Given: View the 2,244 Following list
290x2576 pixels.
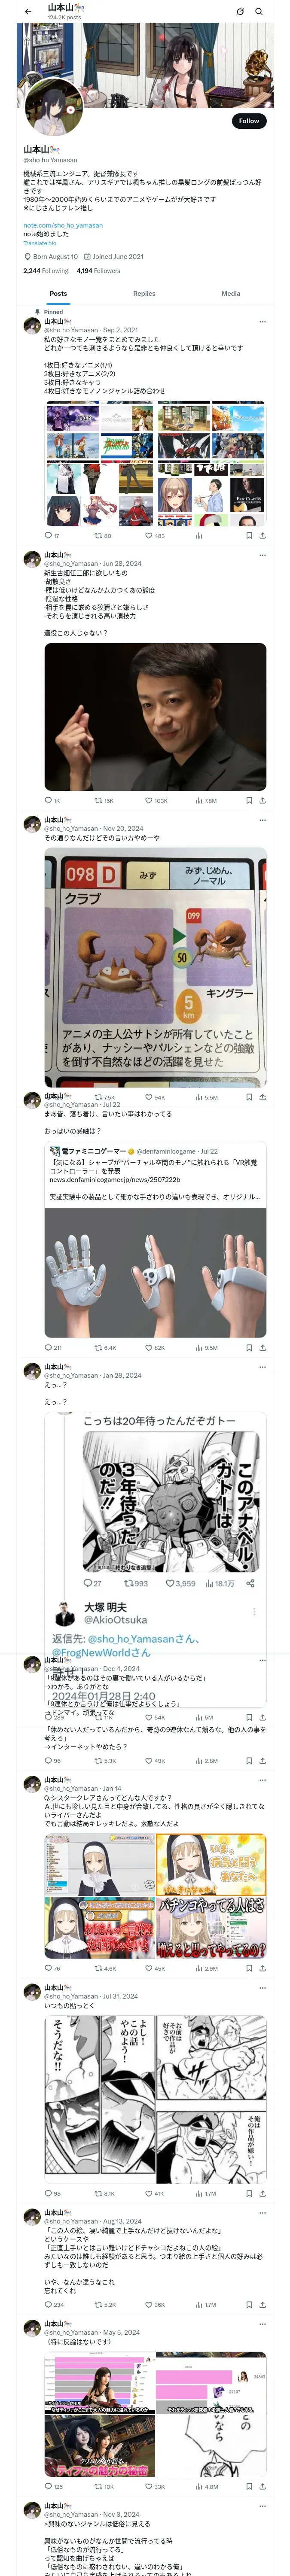Looking at the screenshot, I should point(46,271).
